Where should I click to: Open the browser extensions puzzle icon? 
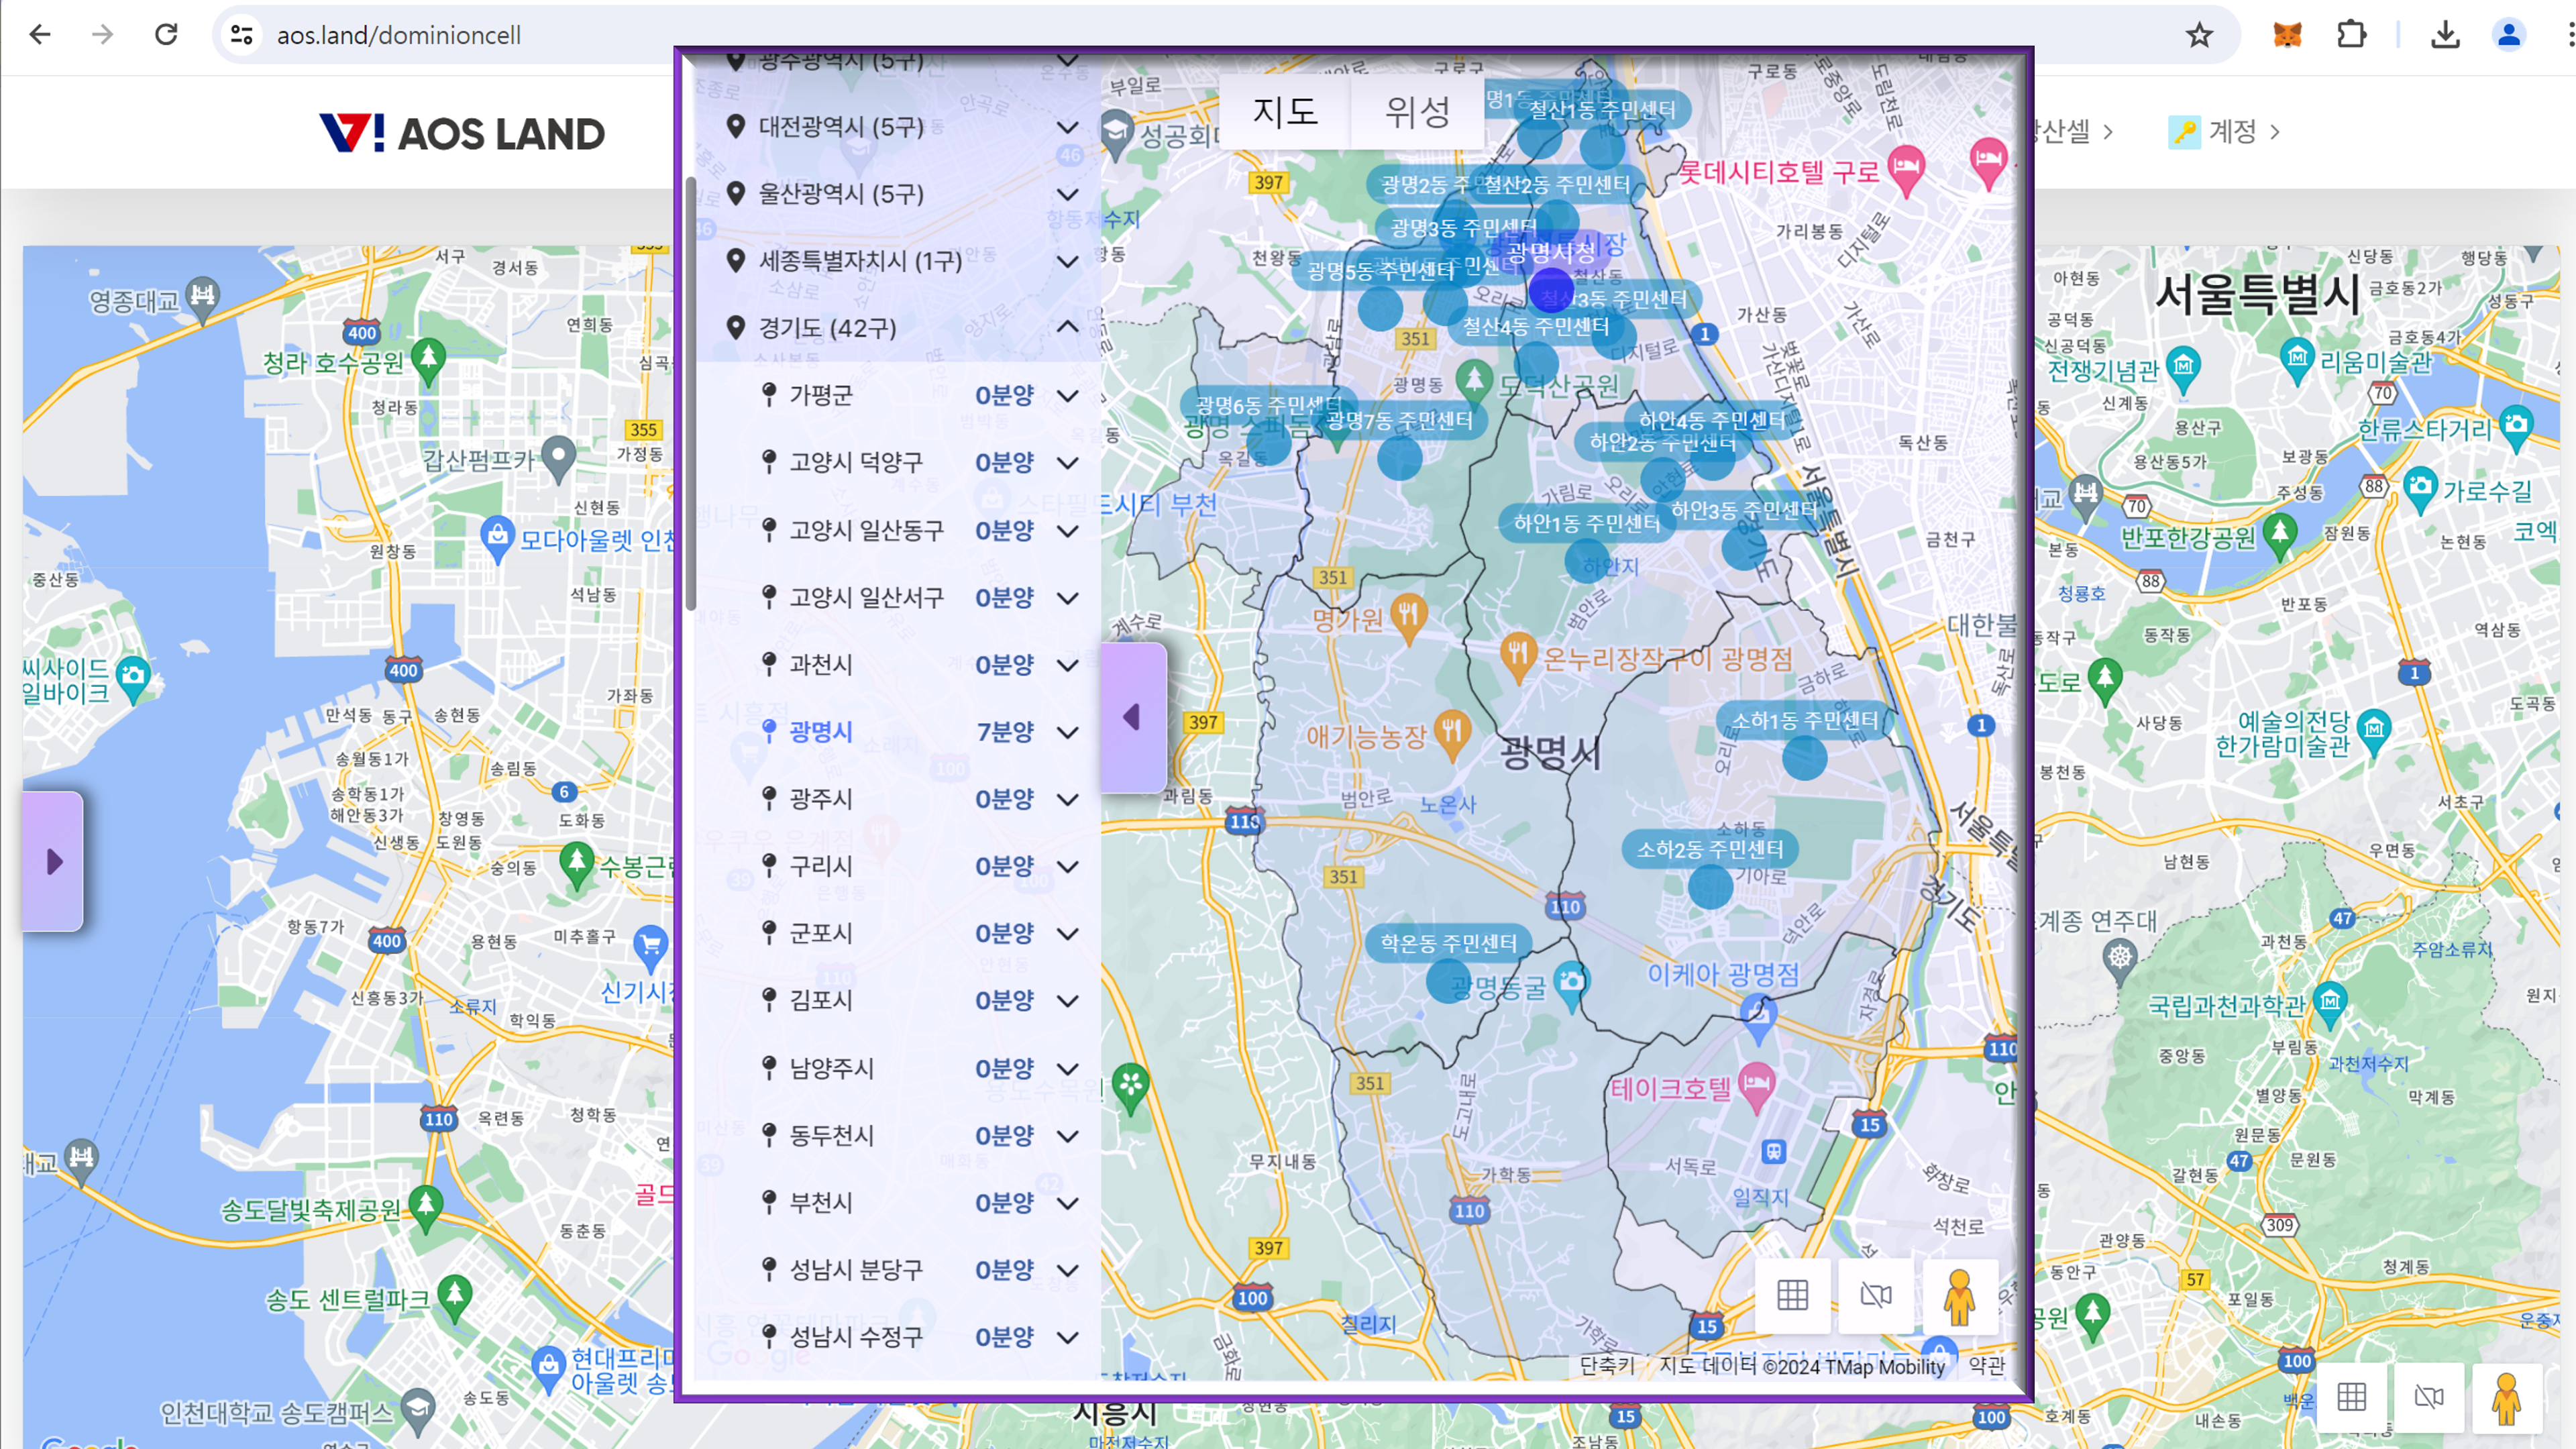(x=2351, y=35)
